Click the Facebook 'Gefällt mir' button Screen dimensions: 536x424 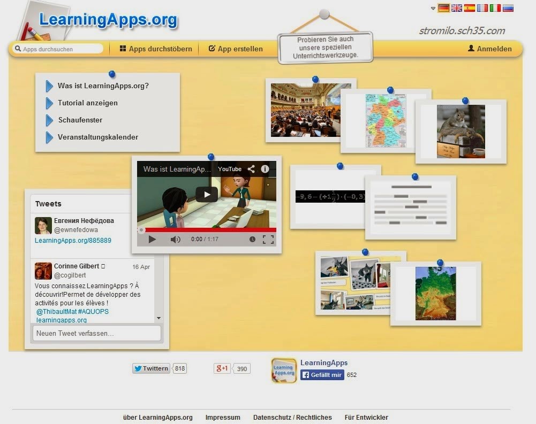coord(322,375)
